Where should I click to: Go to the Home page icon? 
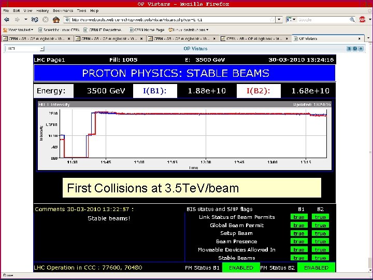pyautogui.click(x=56, y=20)
